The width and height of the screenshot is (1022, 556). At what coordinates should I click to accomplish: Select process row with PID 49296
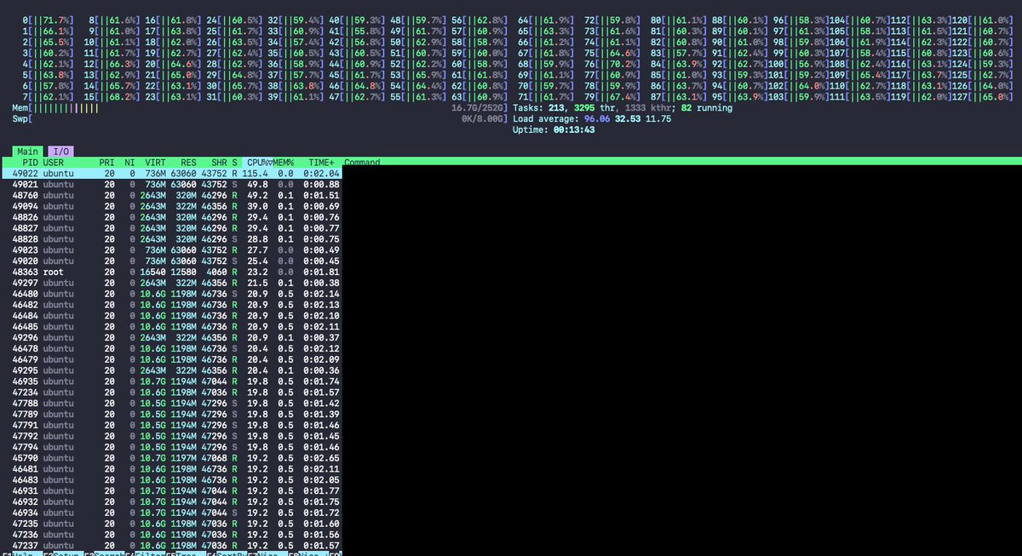170,338
